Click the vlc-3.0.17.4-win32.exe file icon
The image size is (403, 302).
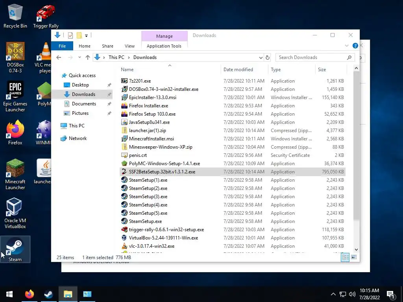pyautogui.click(x=124, y=246)
